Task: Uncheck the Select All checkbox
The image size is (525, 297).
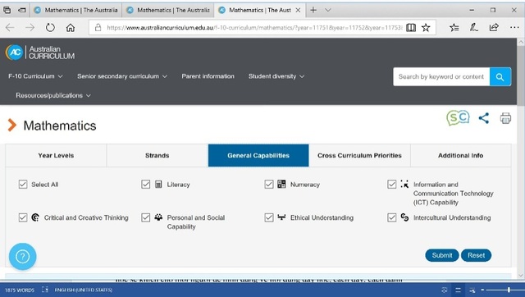Action: (x=23, y=184)
